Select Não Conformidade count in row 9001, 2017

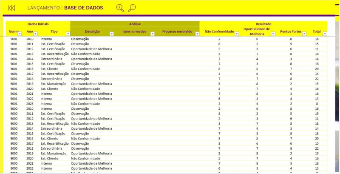[x=219, y=74]
